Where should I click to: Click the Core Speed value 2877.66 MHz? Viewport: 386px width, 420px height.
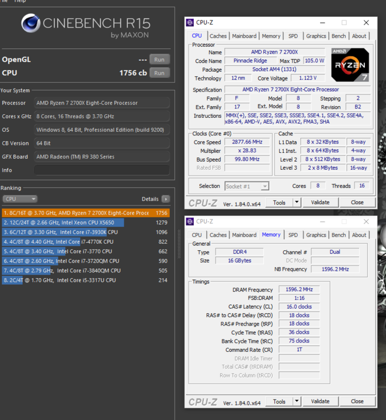point(247,142)
